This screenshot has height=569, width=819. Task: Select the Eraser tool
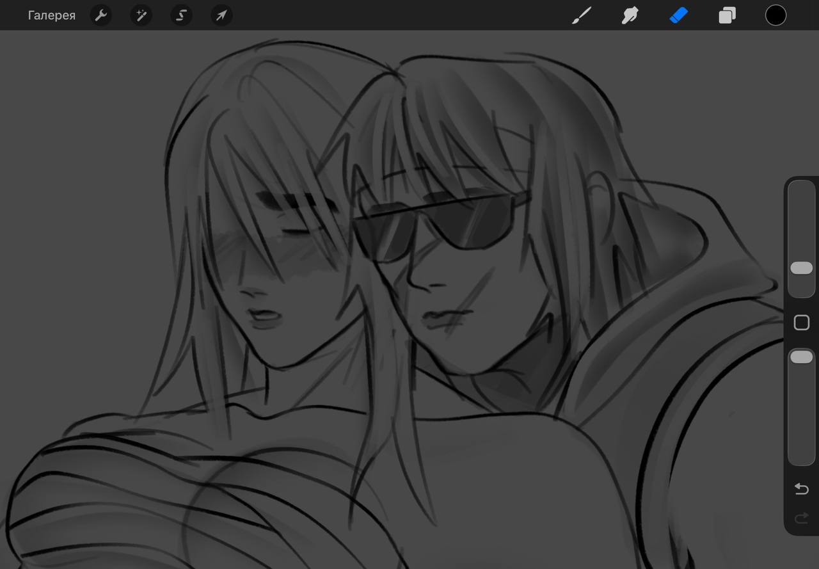click(x=678, y=15)
